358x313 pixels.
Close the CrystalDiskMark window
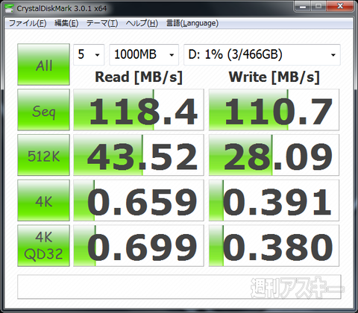point(340,6)
